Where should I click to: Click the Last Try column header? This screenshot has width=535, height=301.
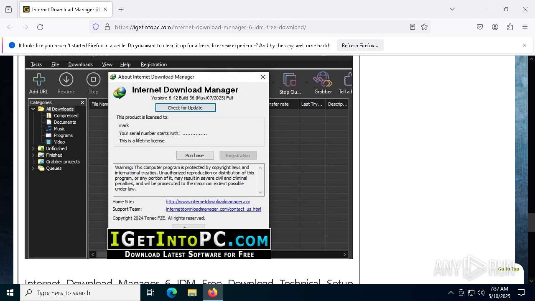click(x=312, y=104)
